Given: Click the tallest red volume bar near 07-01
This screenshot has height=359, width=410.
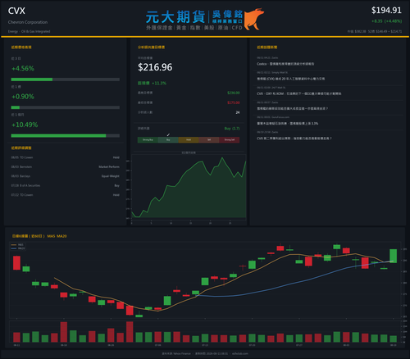Looking at the screenshot, I should point(130,332).
